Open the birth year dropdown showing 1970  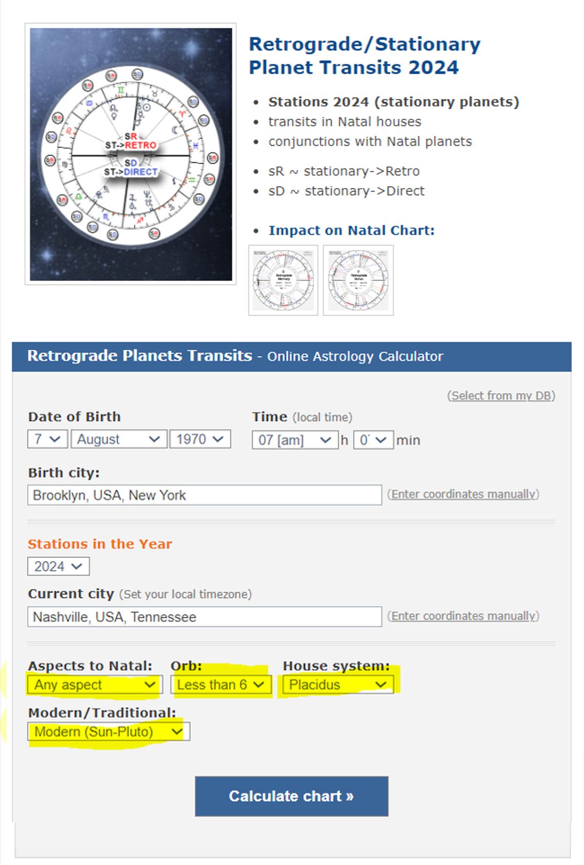pyautogui.click(x=200, y=439)
